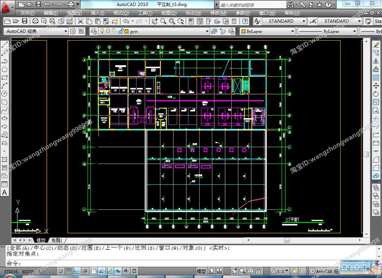Select the Multiline Text tool

[5, 192]
